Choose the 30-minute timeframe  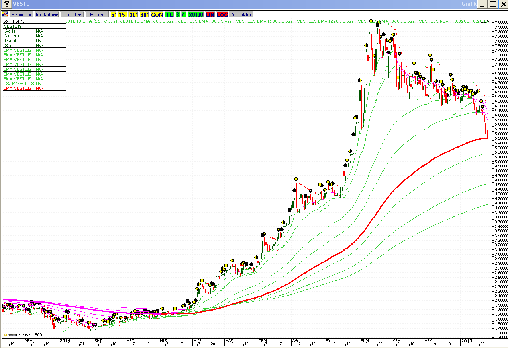(133, 15)
